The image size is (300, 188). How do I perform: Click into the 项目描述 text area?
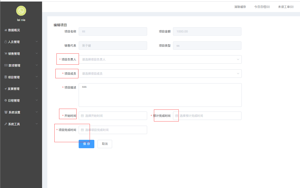coord(160,95)
